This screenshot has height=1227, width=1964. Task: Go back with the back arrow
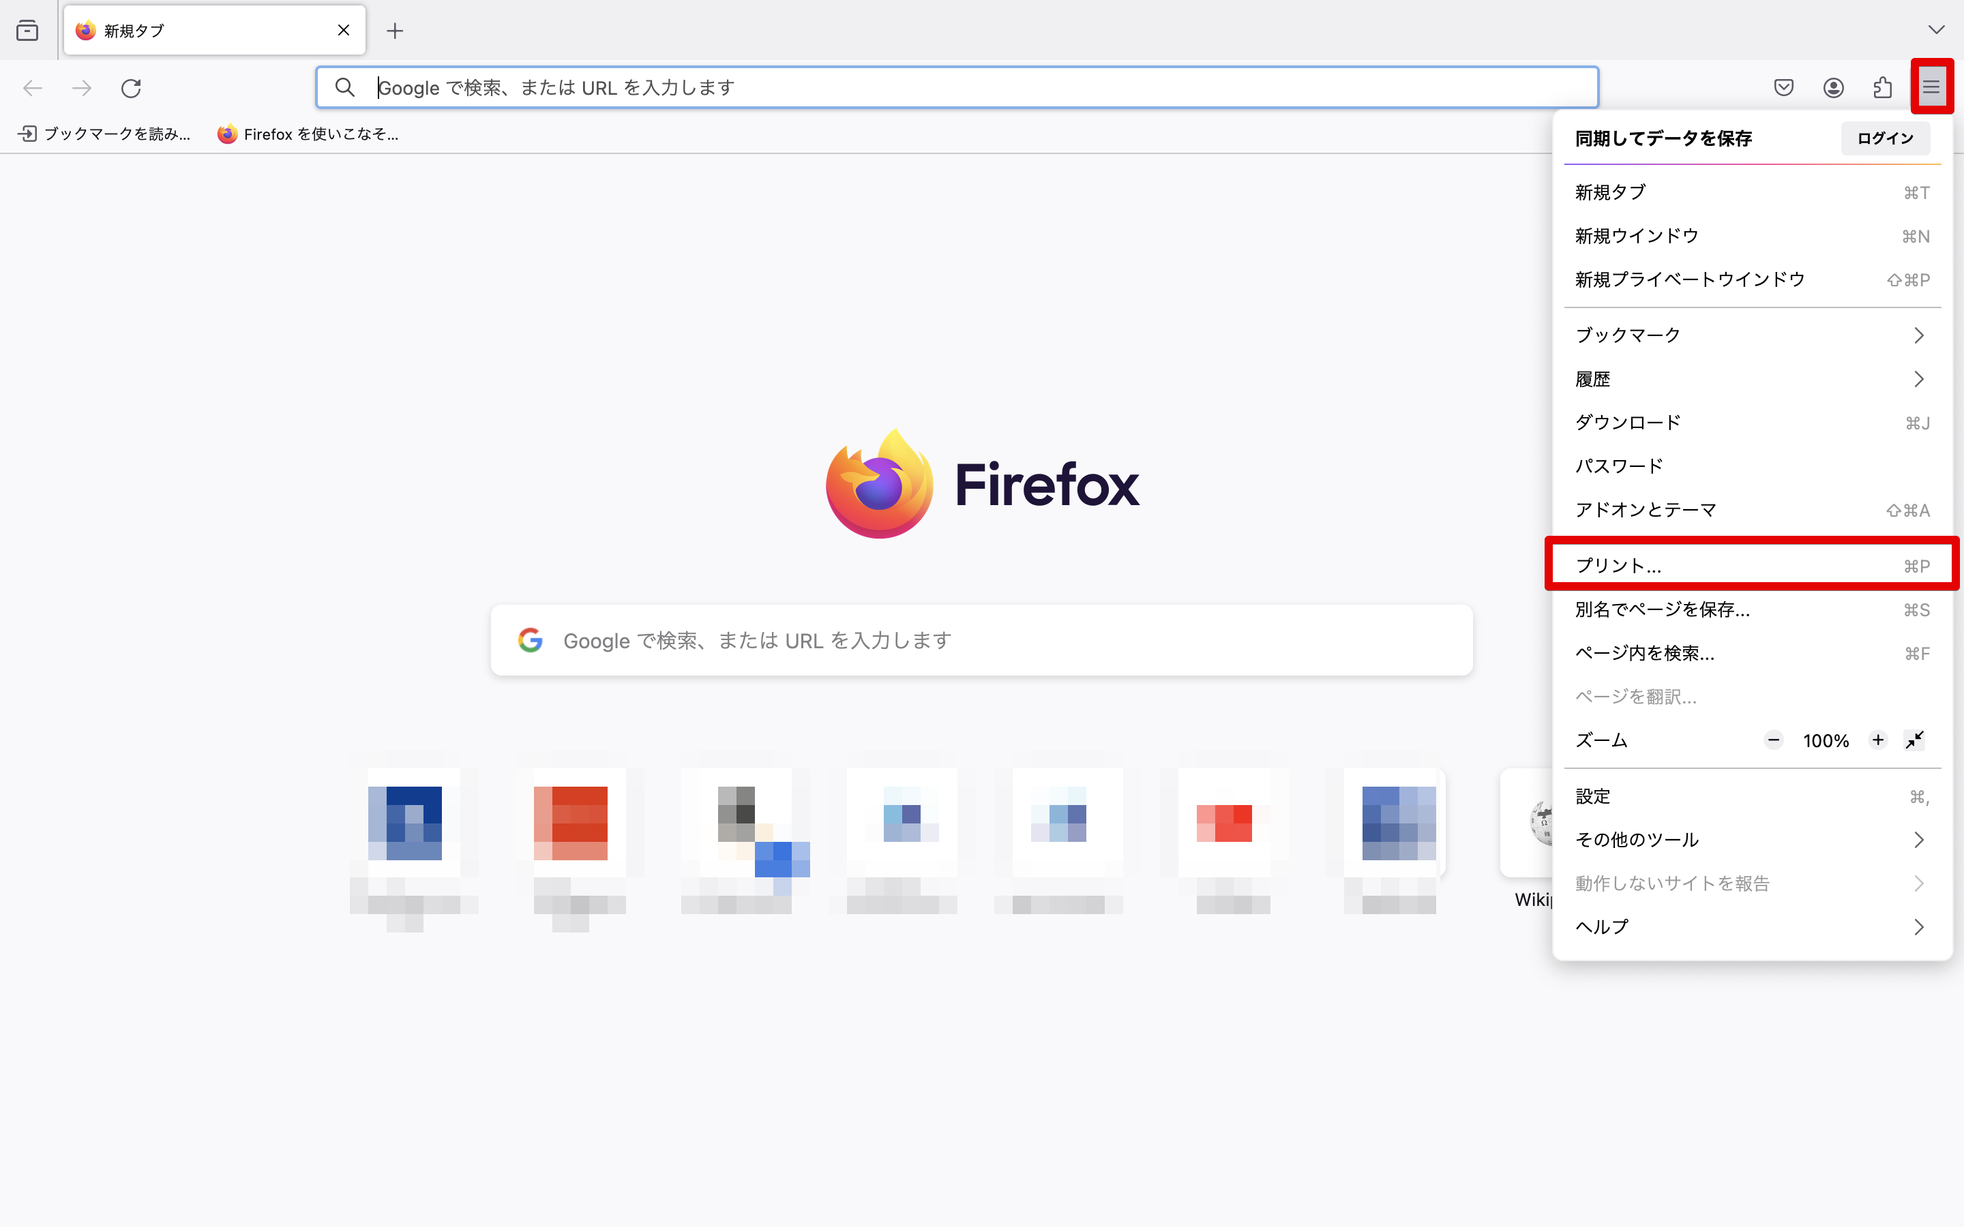click(x=33, y=88)
